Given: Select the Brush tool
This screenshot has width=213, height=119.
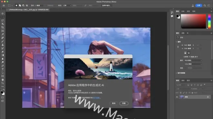Looking at the screenshot, I should click(3, 41).
